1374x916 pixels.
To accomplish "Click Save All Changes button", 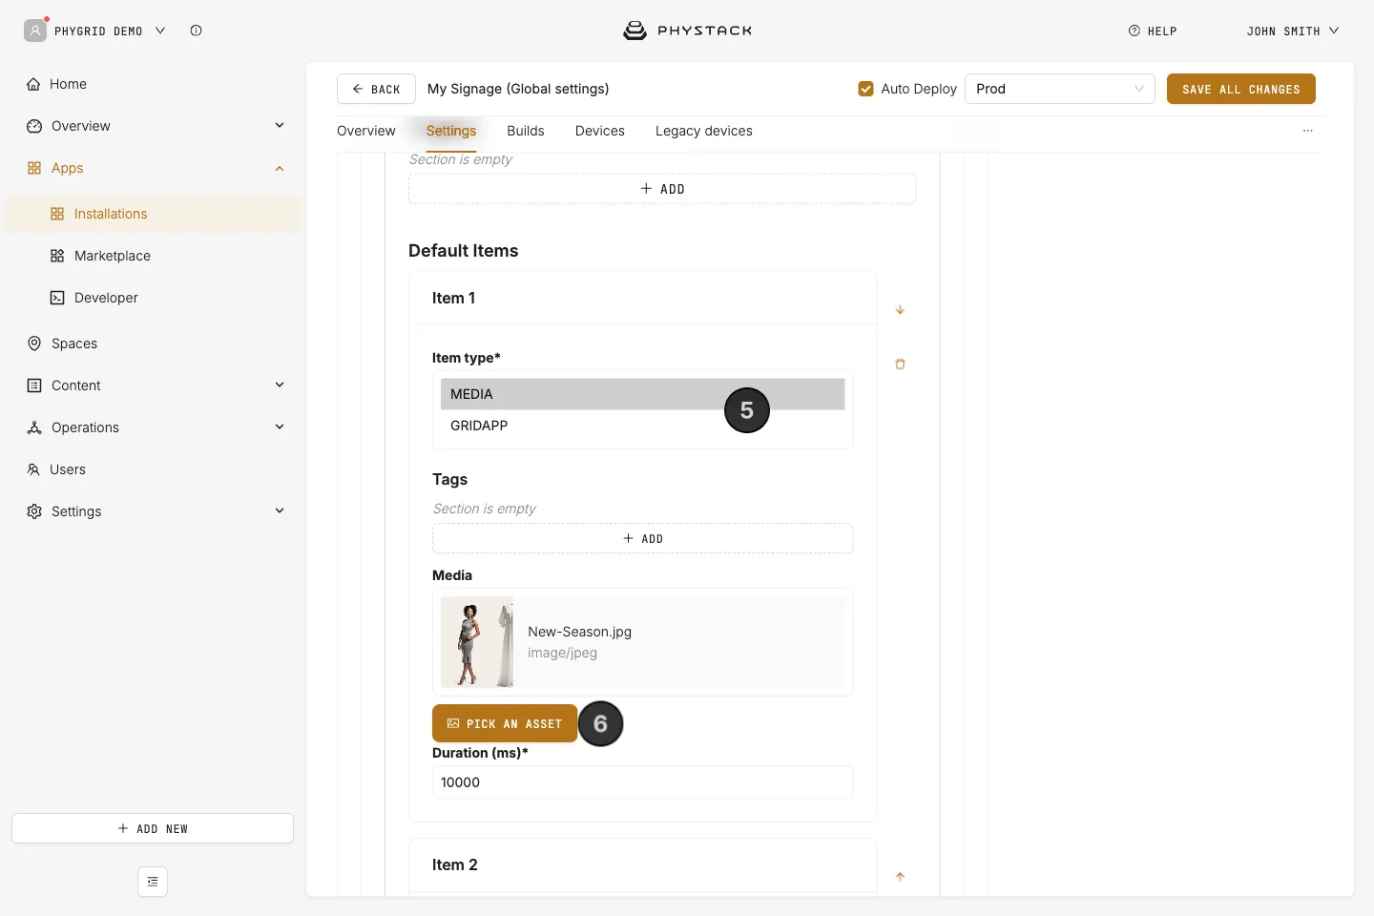I will point(1241,89).
